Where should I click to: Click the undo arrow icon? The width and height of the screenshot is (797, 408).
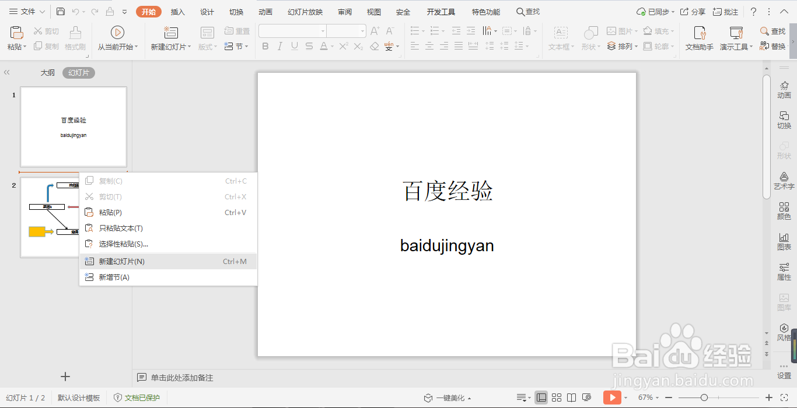click(76, 12)
